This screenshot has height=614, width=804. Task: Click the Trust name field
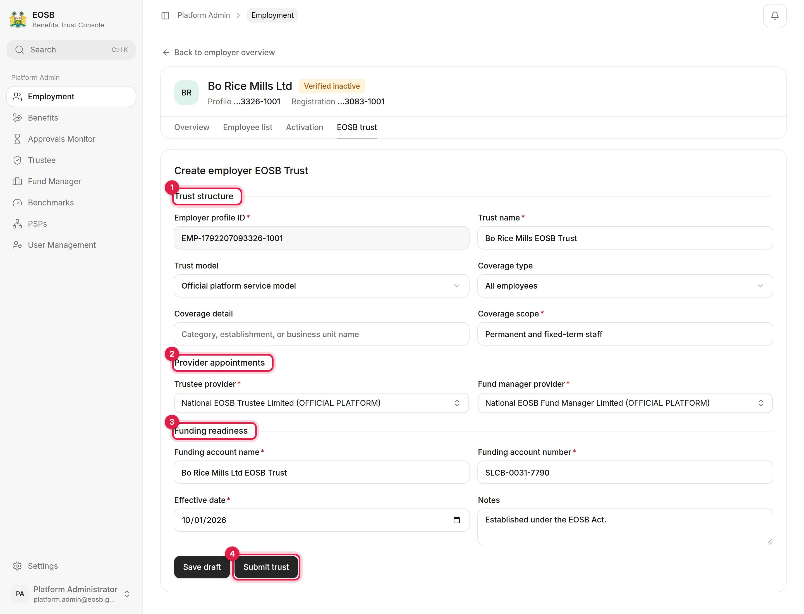tap(625, 238)
